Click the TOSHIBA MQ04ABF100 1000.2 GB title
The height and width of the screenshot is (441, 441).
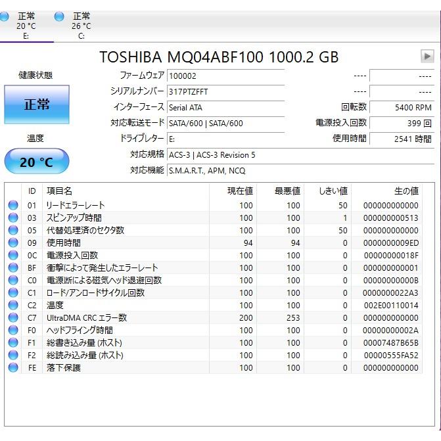(x=219, y=57)
